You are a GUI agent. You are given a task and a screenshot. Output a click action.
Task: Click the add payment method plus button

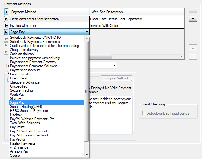[6, 12]
